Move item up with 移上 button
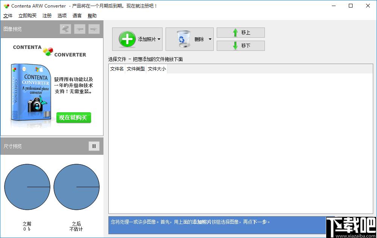377x238 pixels. click(241, 32)
